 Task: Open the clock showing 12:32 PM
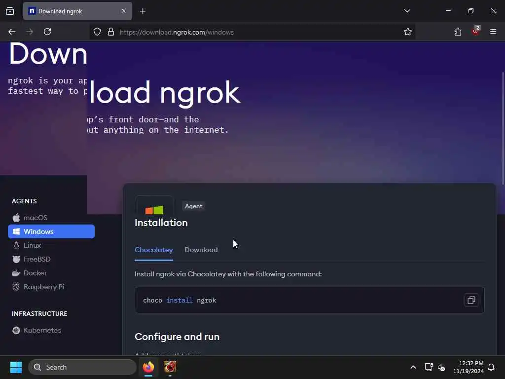click(469, 367)
